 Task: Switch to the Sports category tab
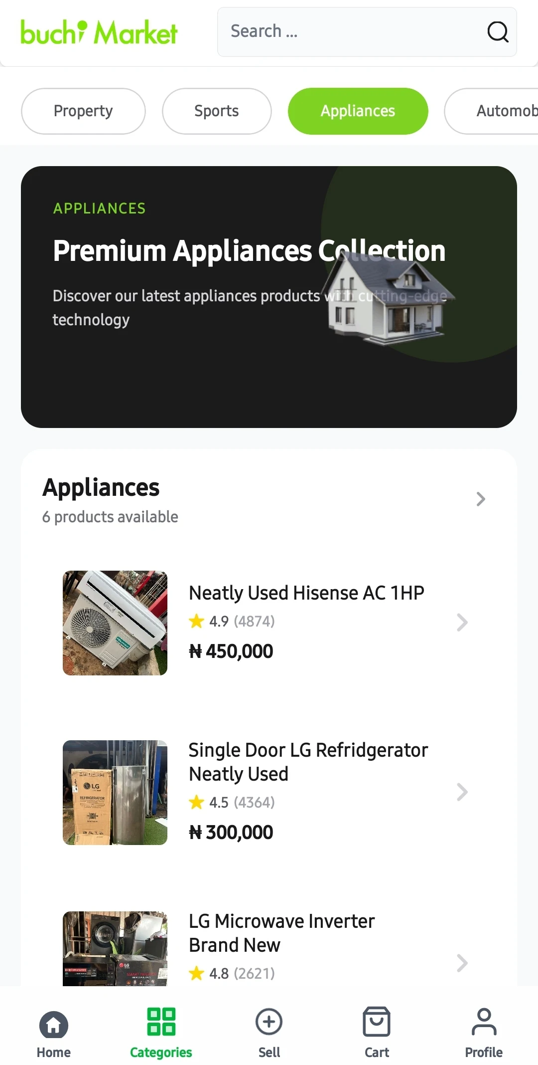point(217,111)
